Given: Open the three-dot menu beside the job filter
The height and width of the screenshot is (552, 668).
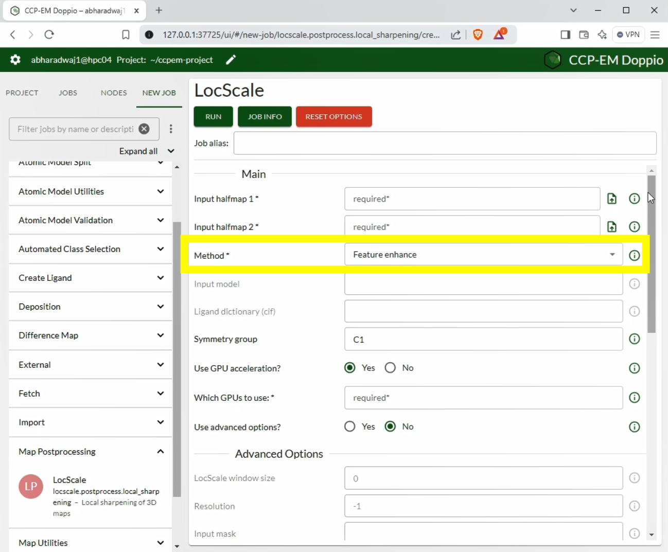Looking at the screenshot, I should click(x=171, y=129).
